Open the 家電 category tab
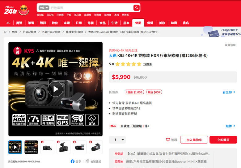Screen dimensions: 241x168 point(67,23)
